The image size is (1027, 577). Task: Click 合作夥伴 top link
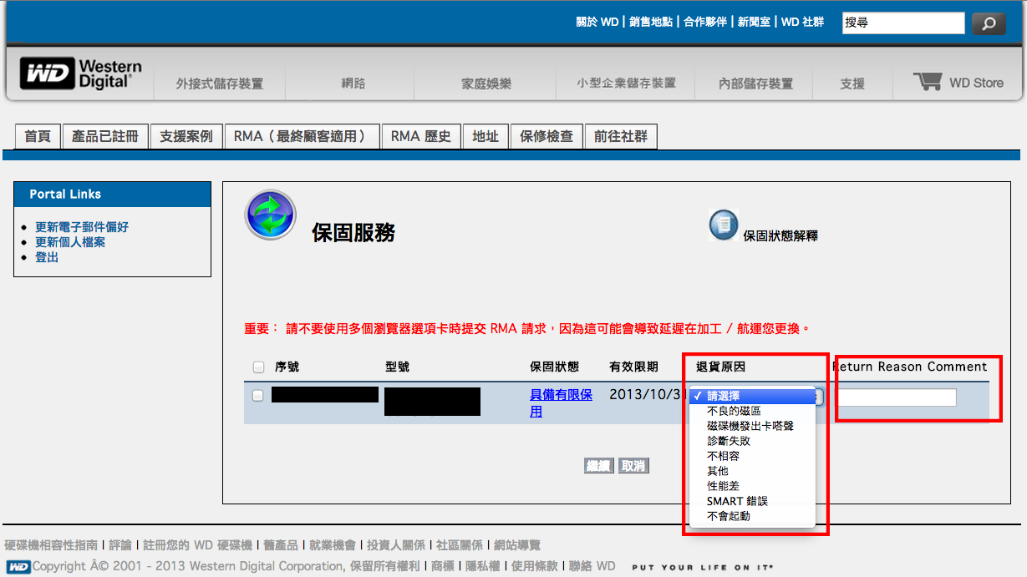click(705, 23)
